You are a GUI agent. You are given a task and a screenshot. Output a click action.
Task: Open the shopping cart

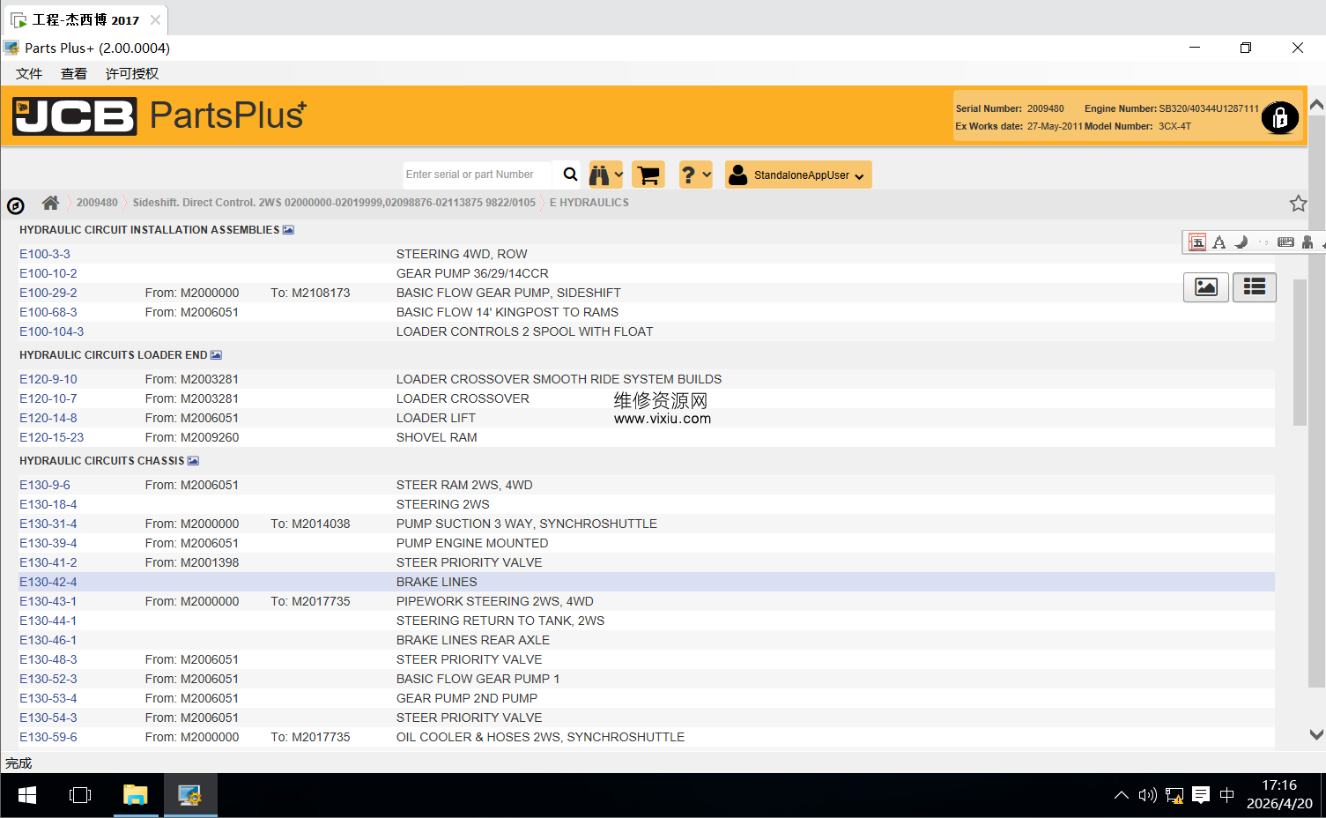coord(648,175)
